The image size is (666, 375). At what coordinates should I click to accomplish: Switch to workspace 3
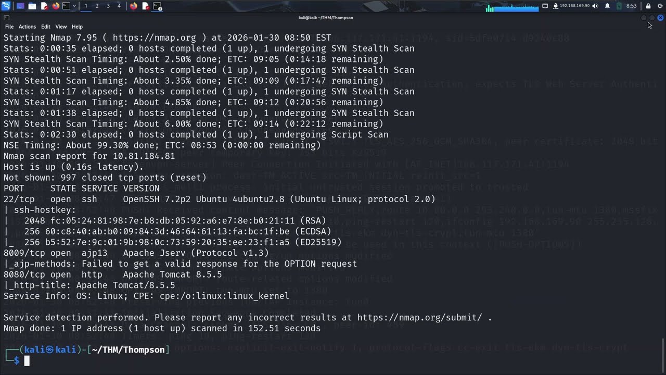pos(108,6)
